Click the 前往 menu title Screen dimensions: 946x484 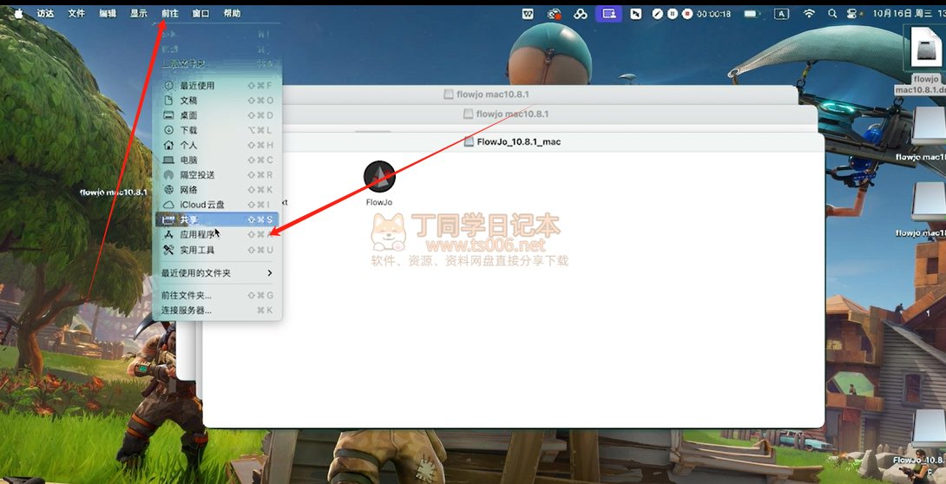click(170, 13)
